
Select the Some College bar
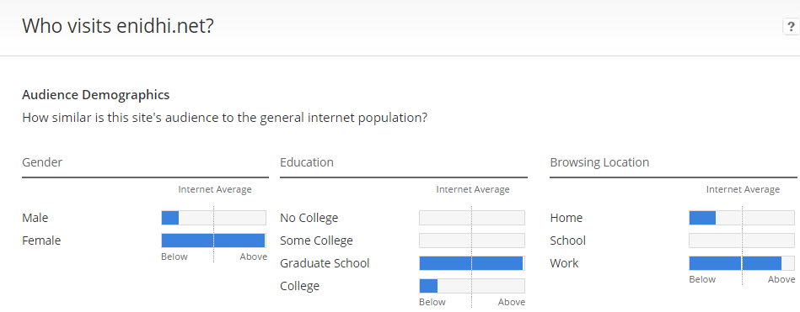(472, 241)
